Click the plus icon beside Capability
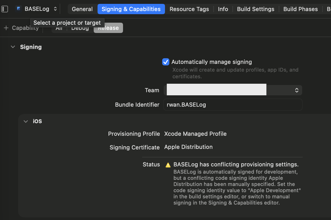The width and height of the screenshot is (331, 220). (x=6, y=28)
